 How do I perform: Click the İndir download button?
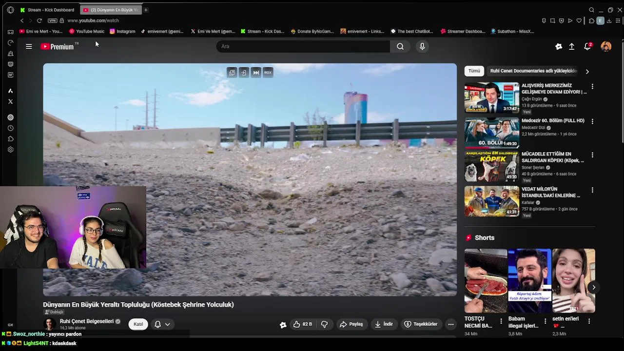(384, 324)
